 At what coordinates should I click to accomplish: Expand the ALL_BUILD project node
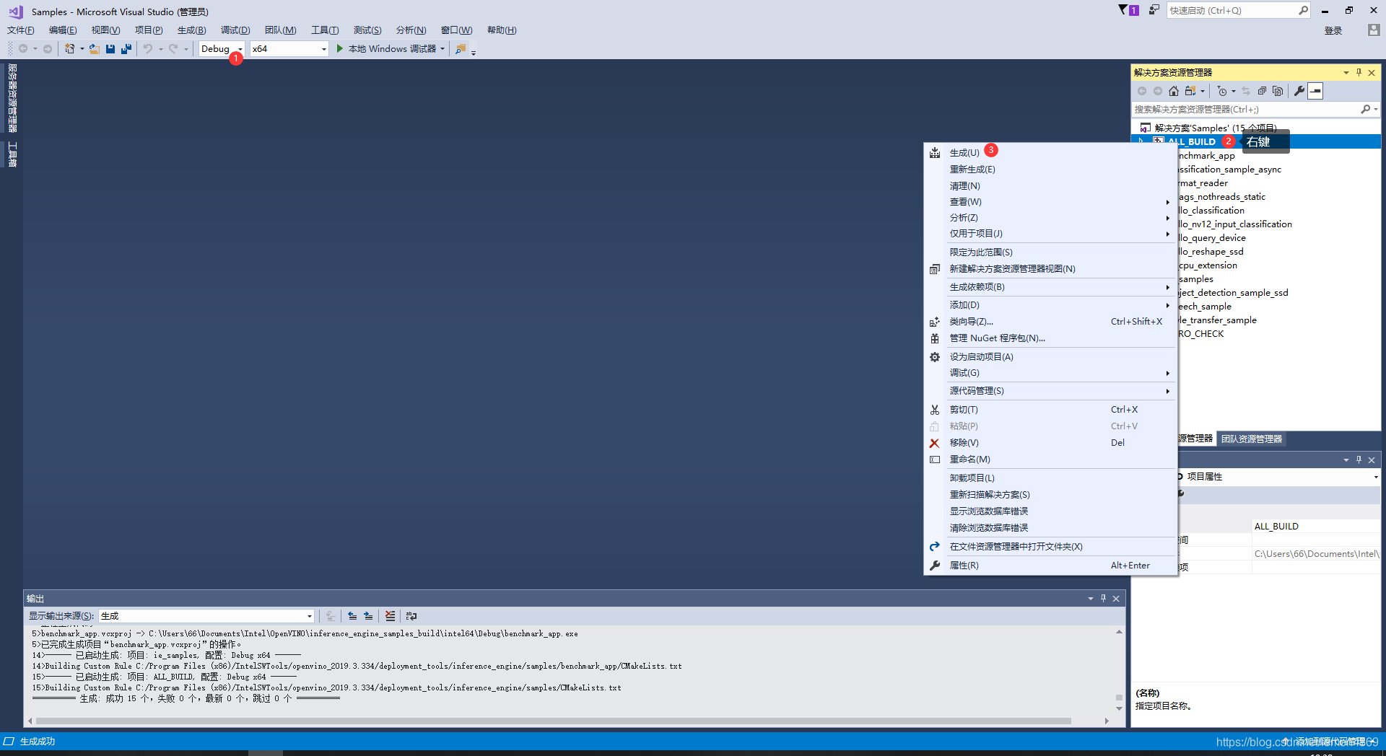(x=1141, y=141)
